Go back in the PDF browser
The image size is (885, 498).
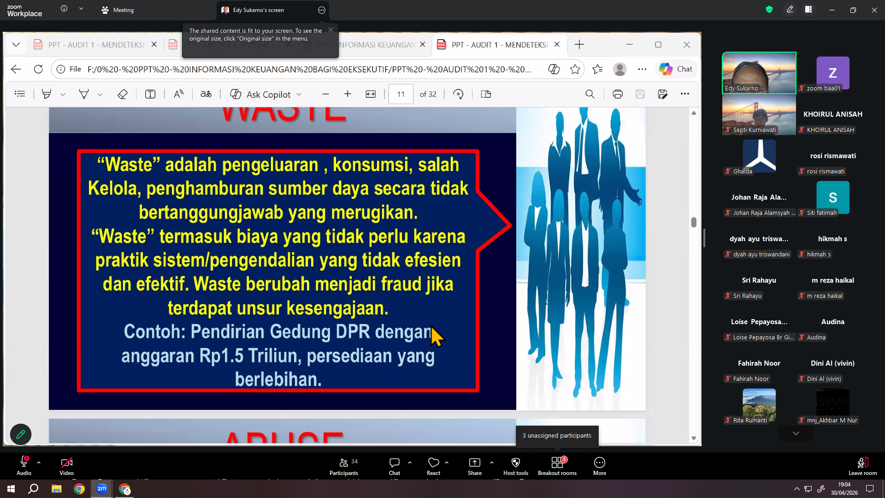click(16, 69)
